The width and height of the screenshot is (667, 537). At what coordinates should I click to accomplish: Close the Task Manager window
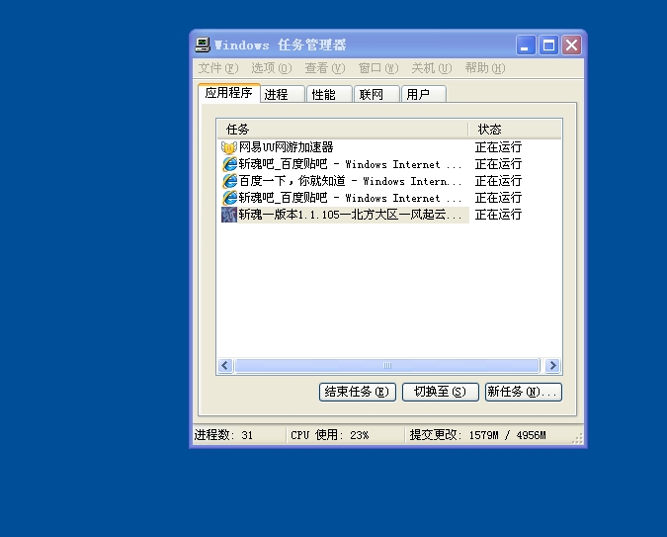coord(572,45)
